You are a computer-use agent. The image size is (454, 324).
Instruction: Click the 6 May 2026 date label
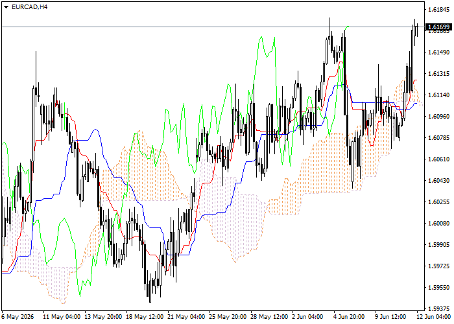18,317
